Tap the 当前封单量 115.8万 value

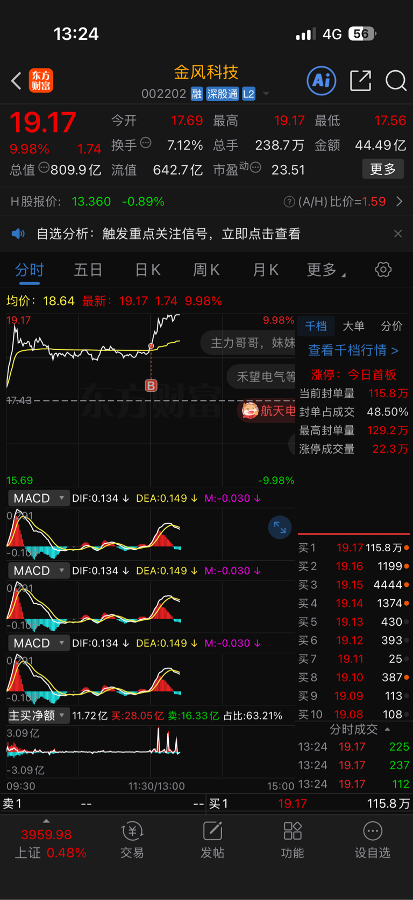point(388,393)
